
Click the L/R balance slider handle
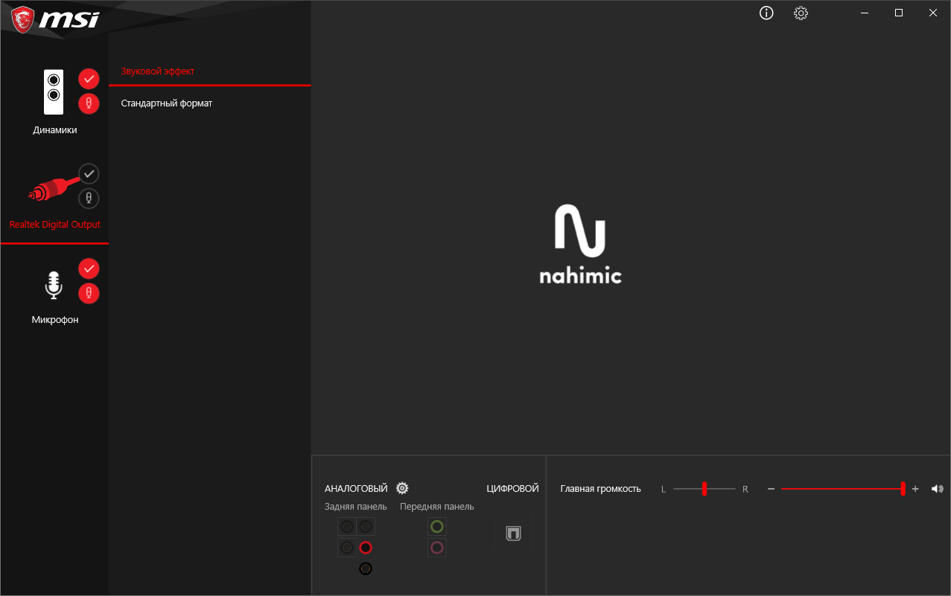click(704, 489)
